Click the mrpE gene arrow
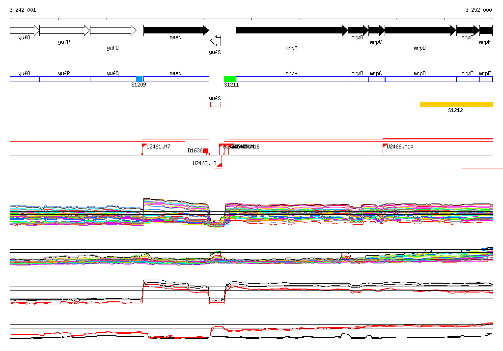The height and width of the screenshot is (351, 503). click(467, 30)
